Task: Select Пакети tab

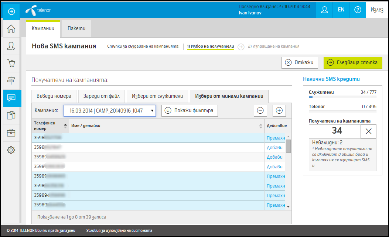Action: [76, 29]
